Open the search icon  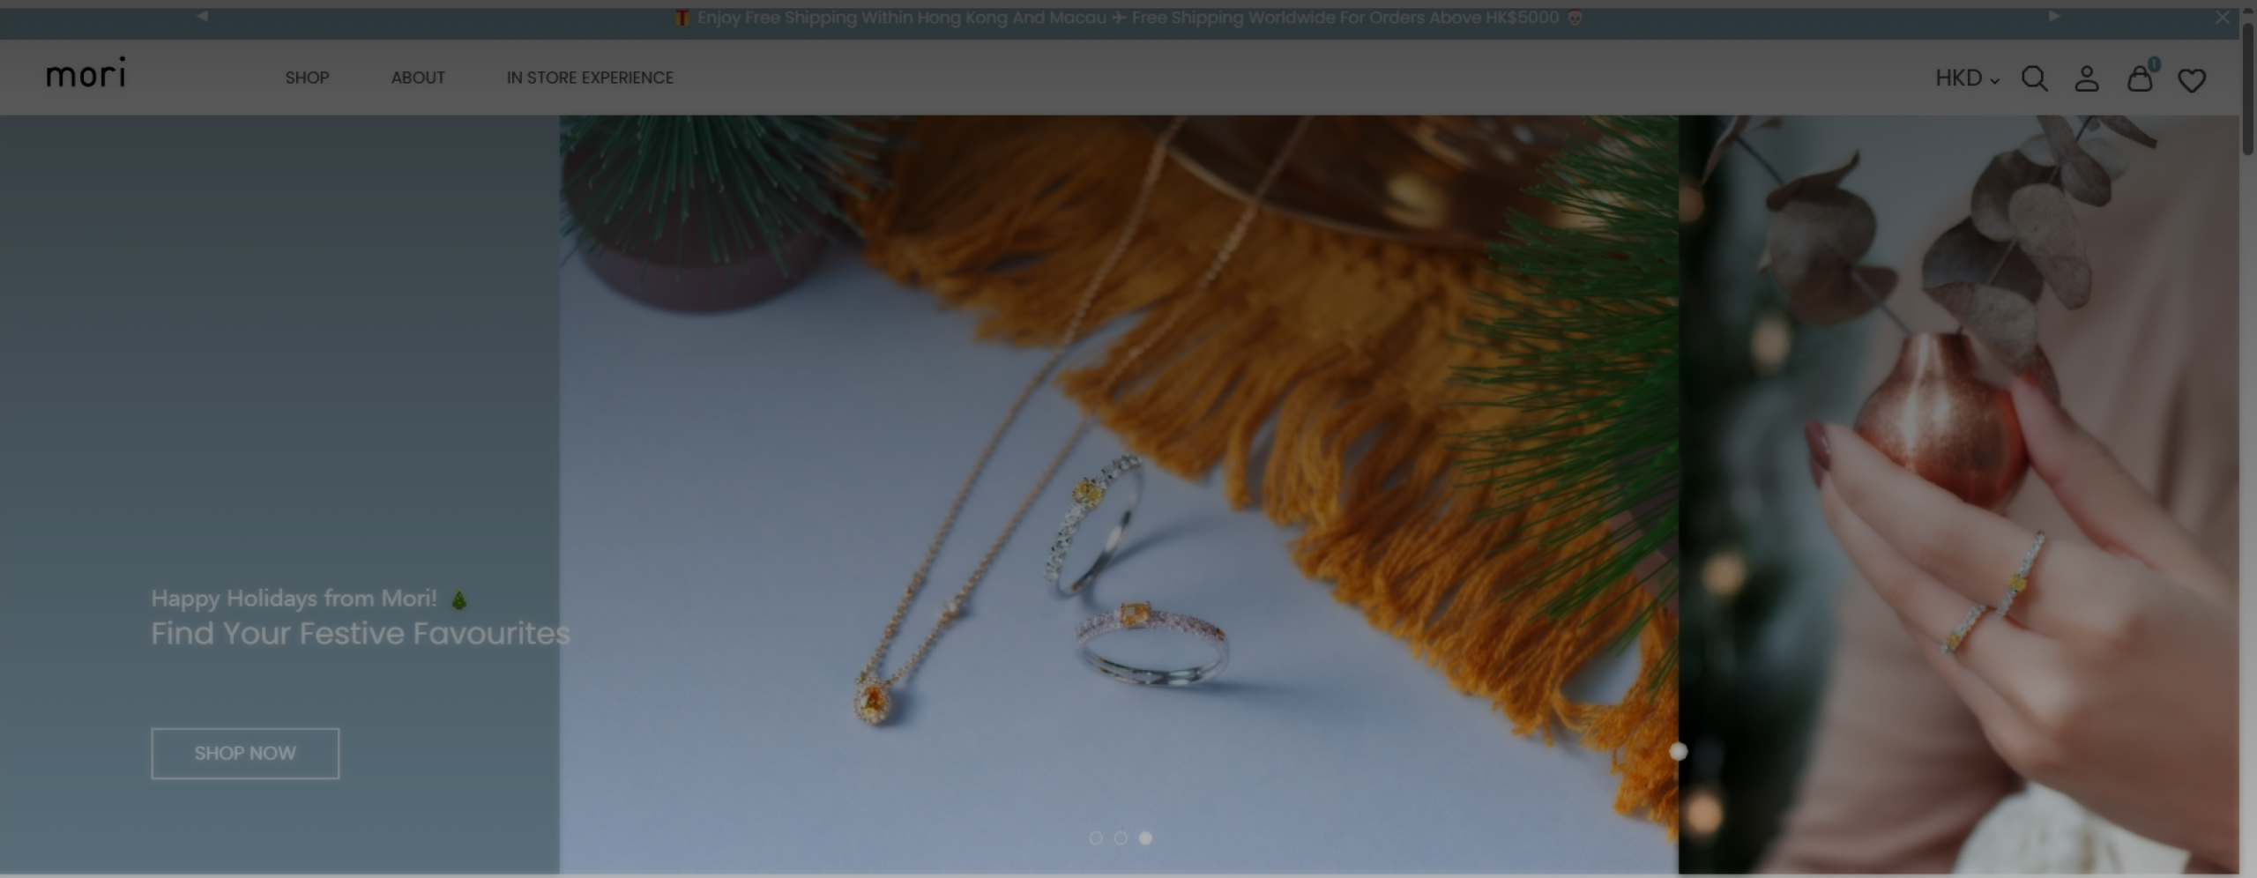pos(2035,78)
